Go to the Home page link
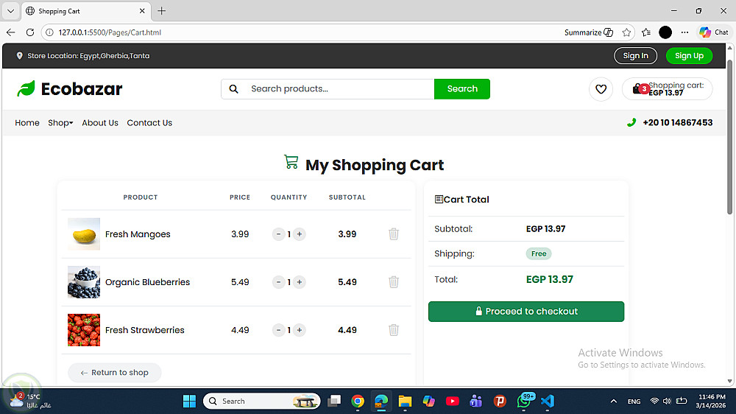This screenshot has width=736, height=414. click(x=27, y=122)
